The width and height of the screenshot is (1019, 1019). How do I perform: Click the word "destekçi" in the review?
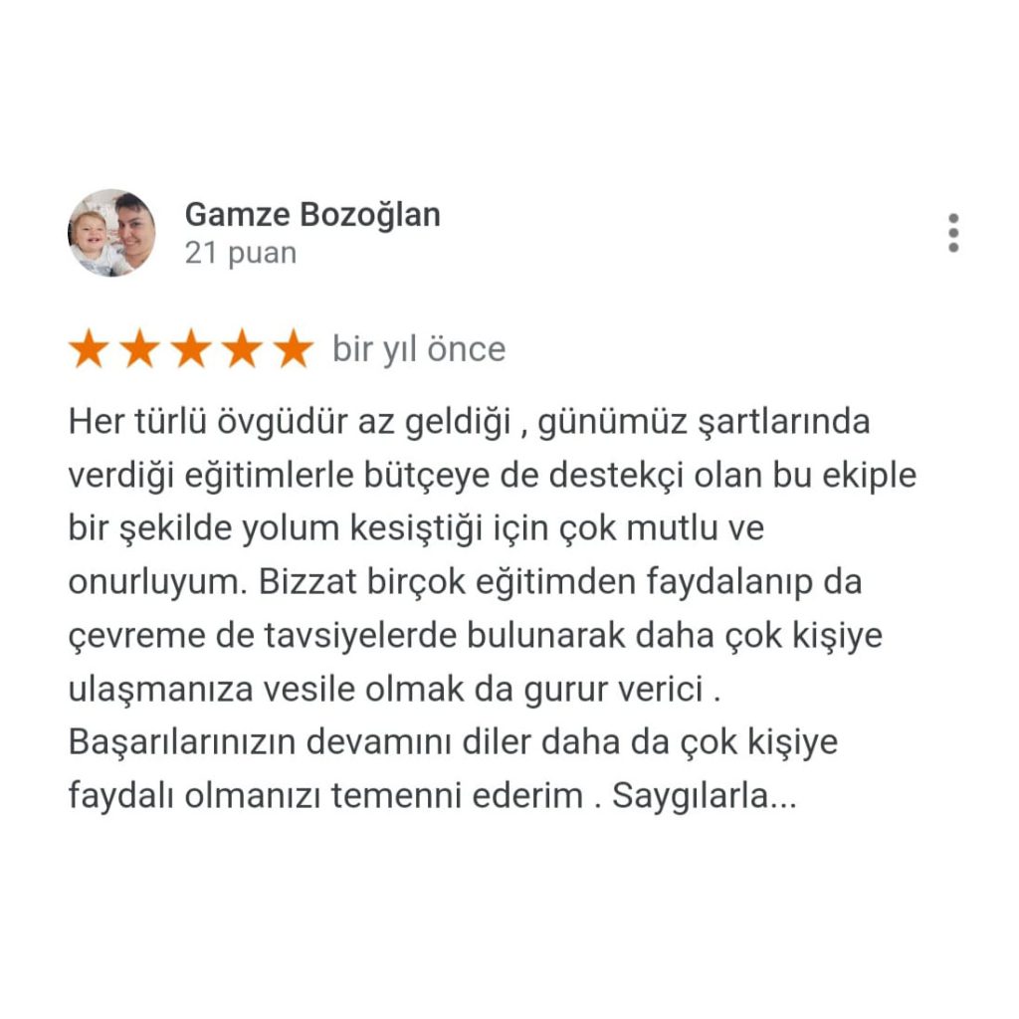[616, 476]
